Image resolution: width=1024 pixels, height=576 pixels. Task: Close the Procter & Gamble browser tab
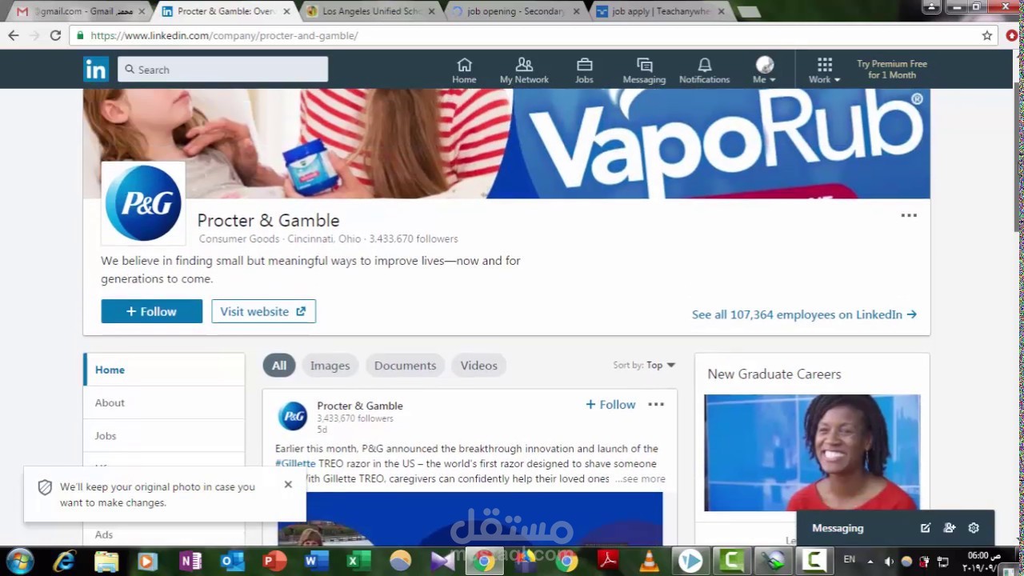point(286,11)
